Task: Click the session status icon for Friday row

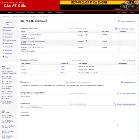Action: click(87, 35)
